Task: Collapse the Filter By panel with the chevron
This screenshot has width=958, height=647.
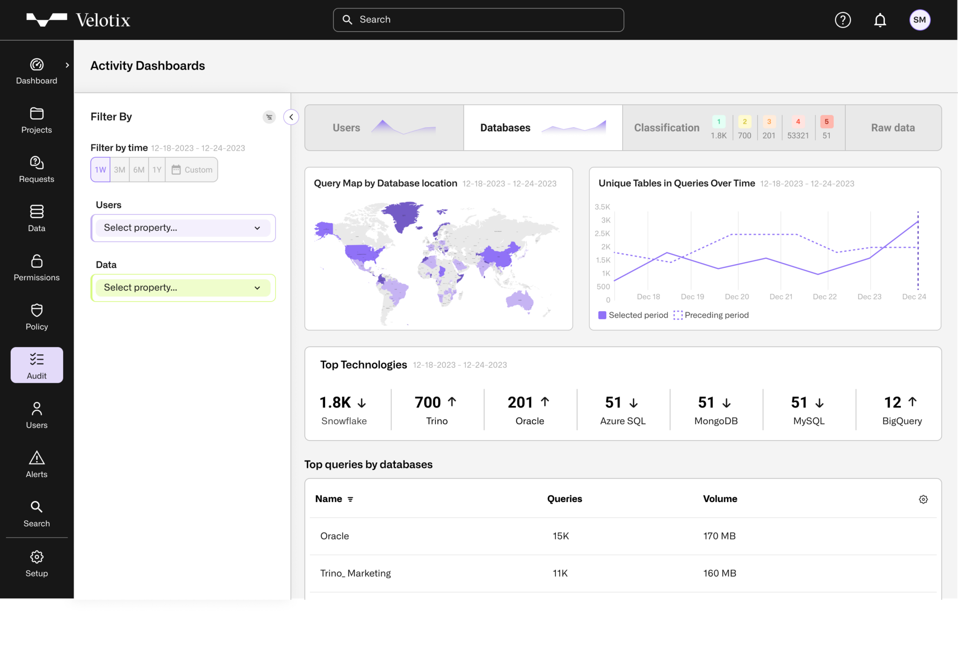Action: pos(291,117)
